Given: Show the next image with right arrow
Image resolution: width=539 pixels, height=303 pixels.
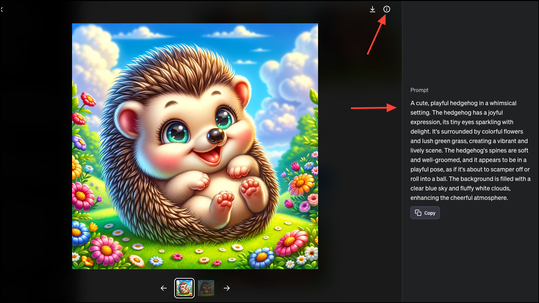Looking at the screenshot, I should click(x=227, y=288).
